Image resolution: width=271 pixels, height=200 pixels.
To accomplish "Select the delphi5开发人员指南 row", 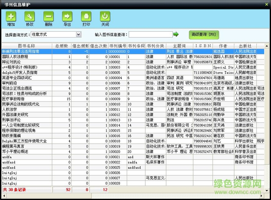I will [26, 72].
